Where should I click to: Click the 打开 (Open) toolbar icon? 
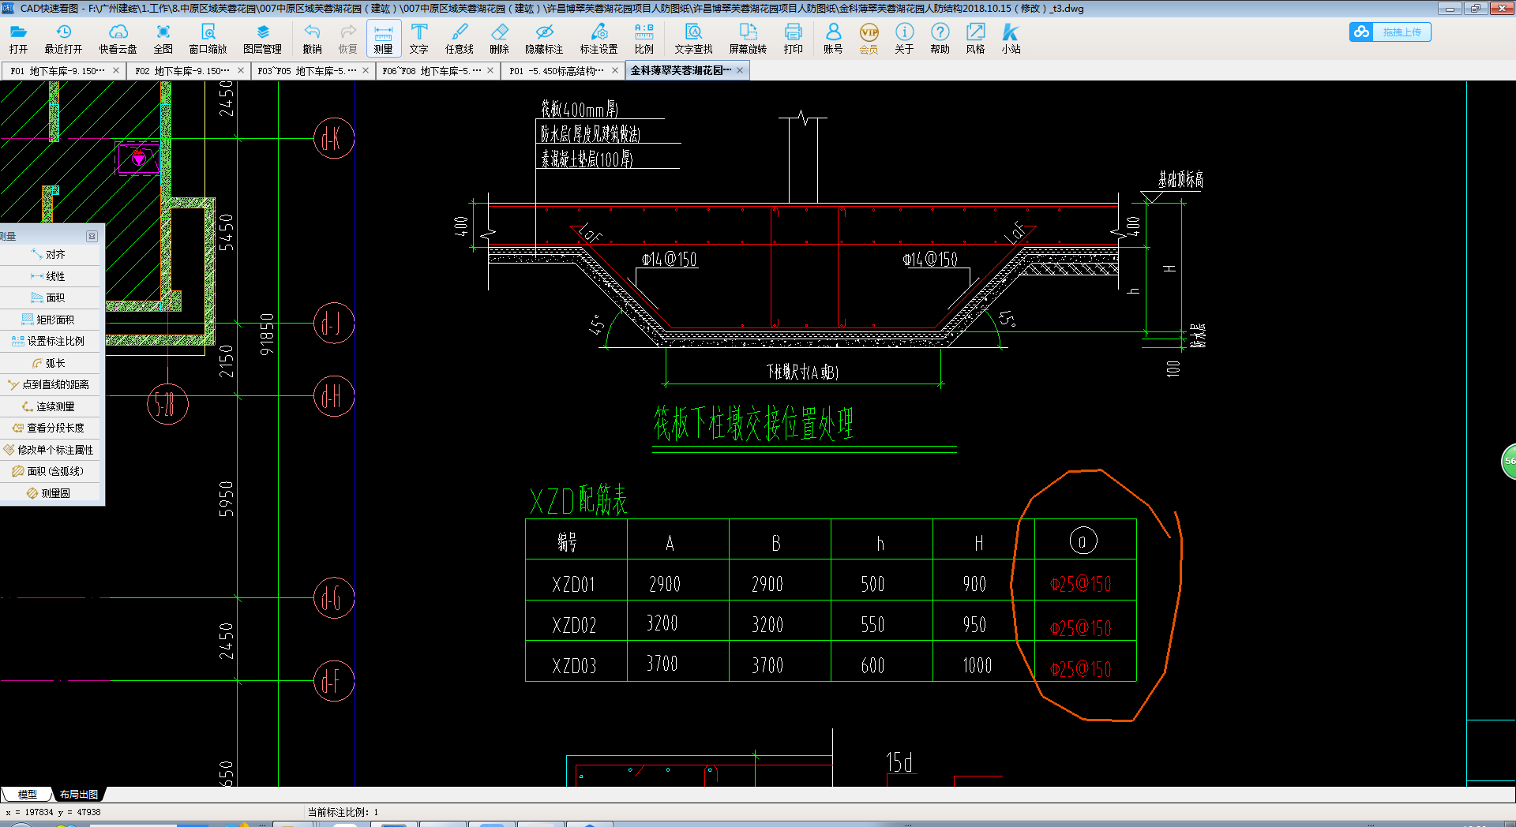tap(18, 39)
